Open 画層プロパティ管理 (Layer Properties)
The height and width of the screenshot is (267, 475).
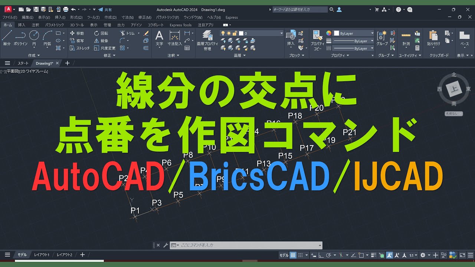click(207, 40)
